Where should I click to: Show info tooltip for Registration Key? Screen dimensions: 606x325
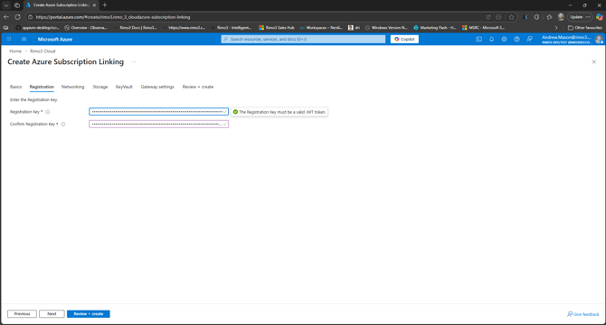[48, 112]
